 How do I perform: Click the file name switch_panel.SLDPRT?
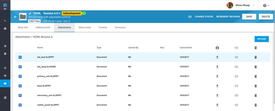pos(48,105)
